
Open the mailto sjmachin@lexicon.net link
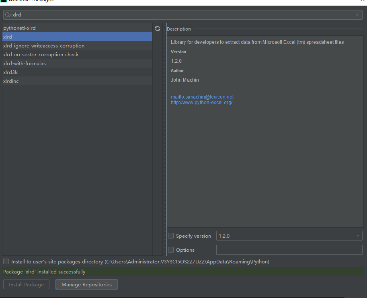coord(202,97)
